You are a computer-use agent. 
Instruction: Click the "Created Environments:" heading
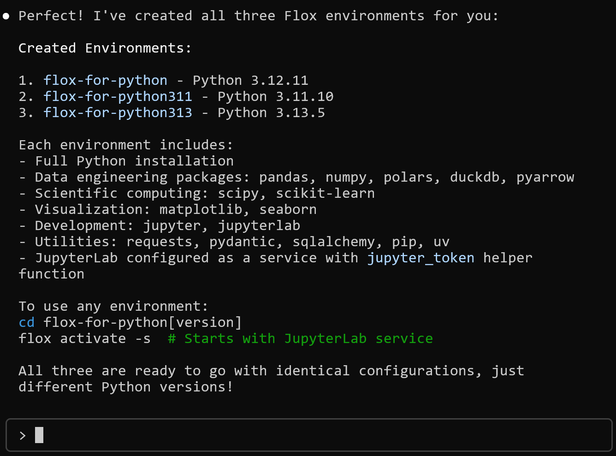pyautogui.click(x=105, y=48)
